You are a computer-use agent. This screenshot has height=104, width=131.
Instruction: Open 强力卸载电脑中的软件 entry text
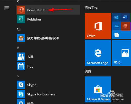43,38
